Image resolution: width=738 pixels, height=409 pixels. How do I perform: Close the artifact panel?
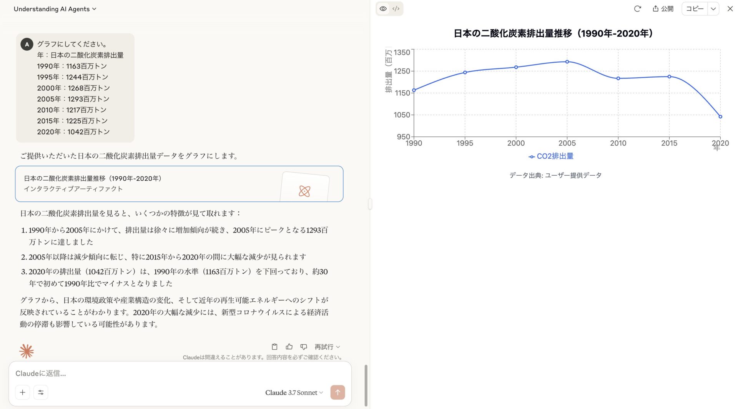(x=730, y=8)
